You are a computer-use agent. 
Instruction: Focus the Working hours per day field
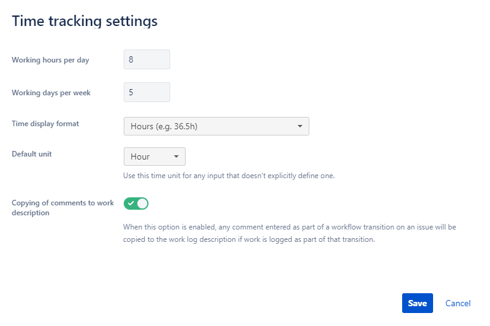click(147, 59)
